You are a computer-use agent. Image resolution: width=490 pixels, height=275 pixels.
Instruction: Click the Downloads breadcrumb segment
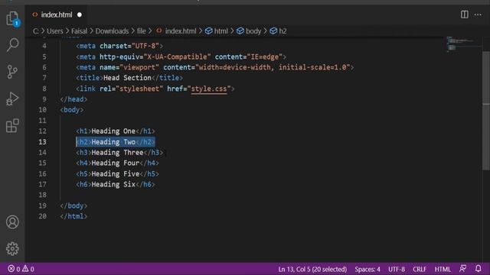coord(112,31)
